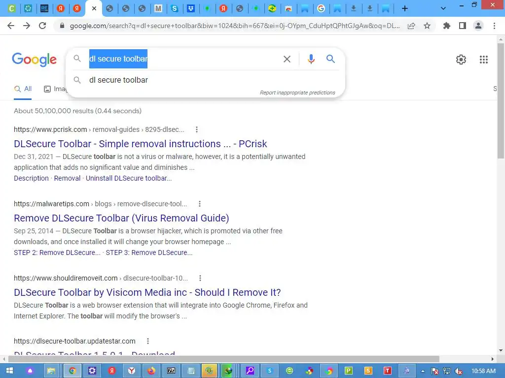Click in the Google search input field
This screenshot has width=505, height=378.
pyautogui.click(x=183, y=59)
